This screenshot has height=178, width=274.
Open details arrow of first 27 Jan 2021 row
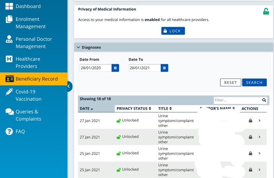260,120
